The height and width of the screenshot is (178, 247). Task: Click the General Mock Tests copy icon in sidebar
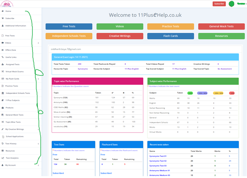[2, 115]
